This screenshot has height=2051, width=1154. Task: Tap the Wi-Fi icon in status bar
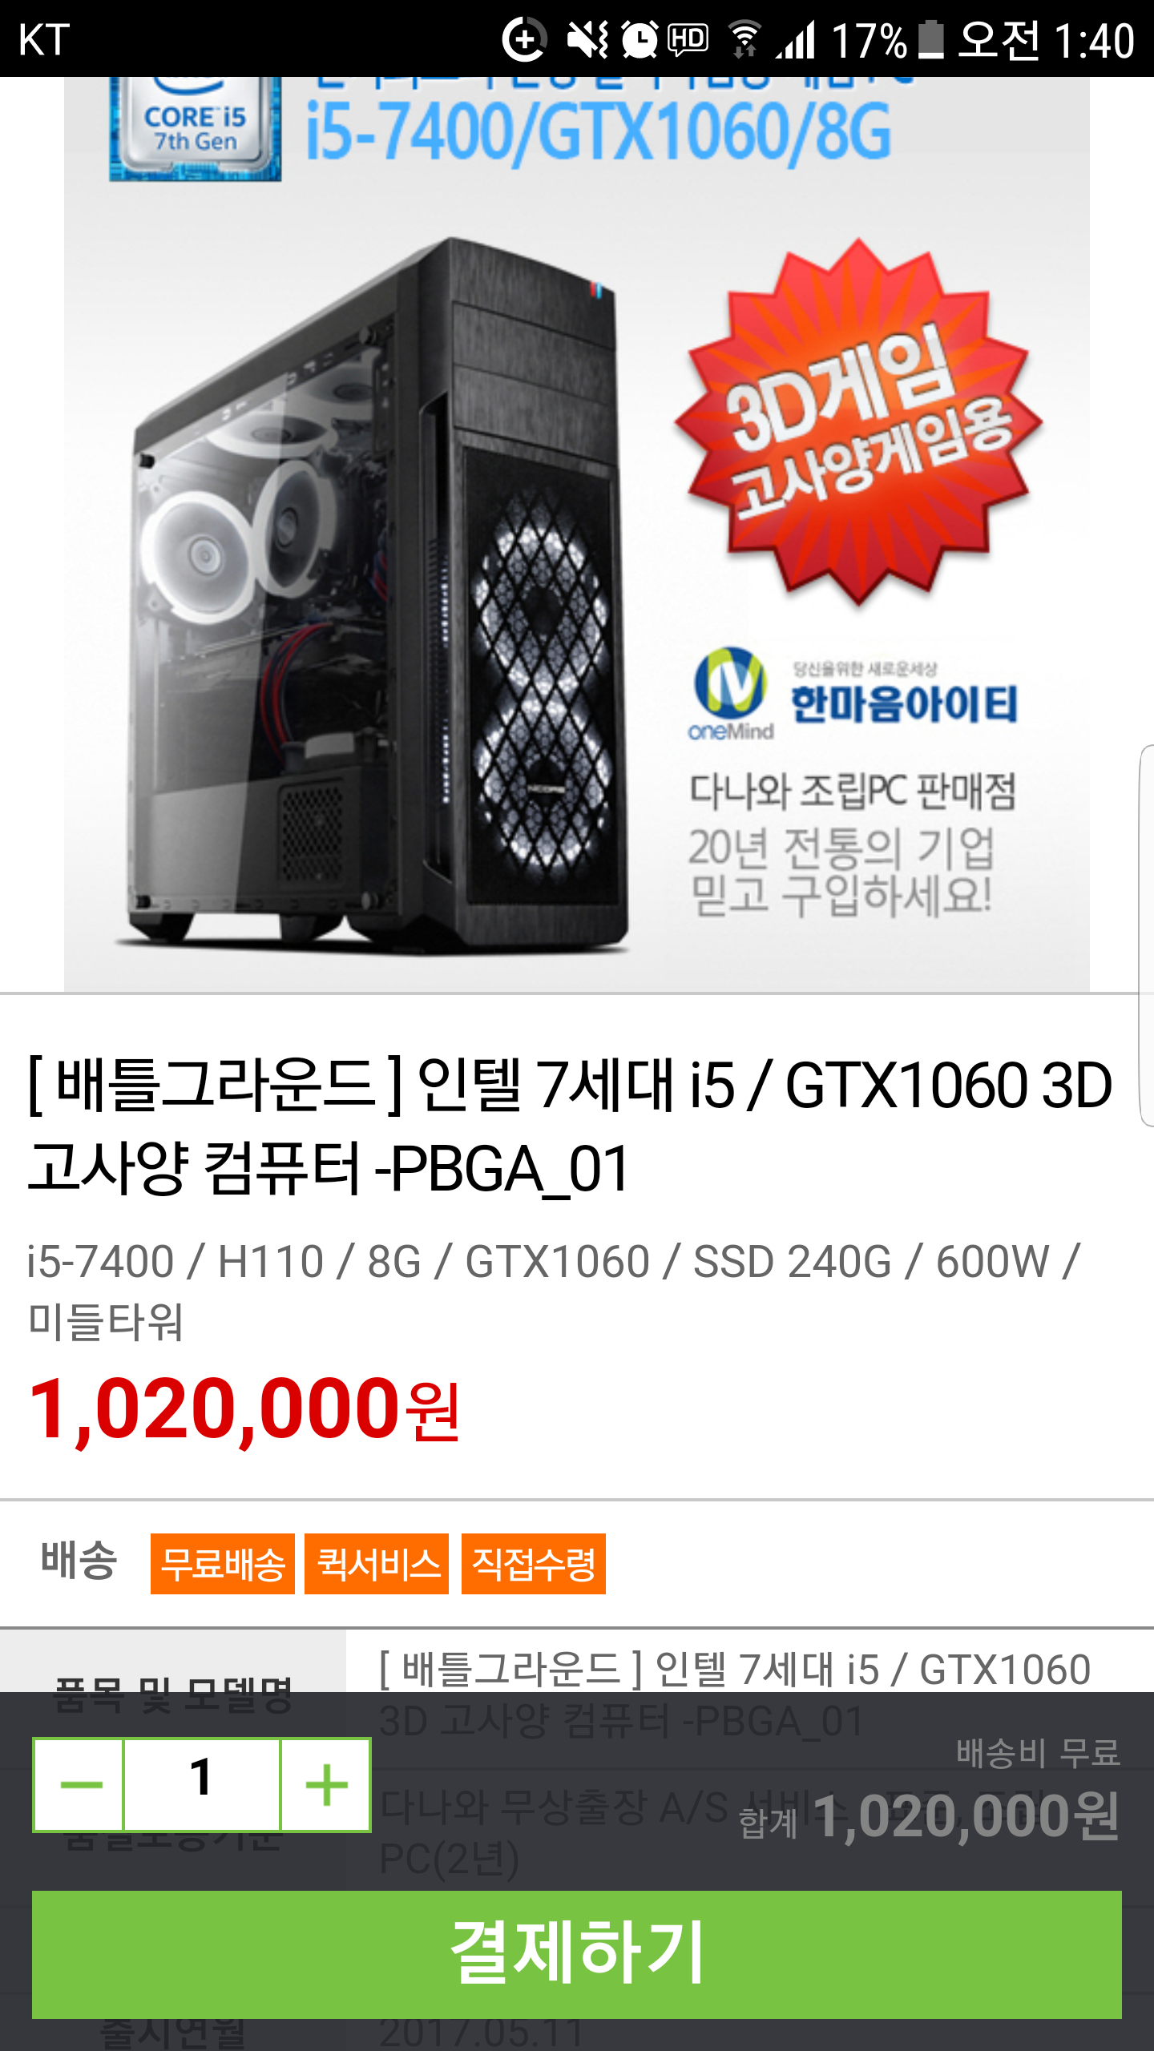tap(745, 40)
